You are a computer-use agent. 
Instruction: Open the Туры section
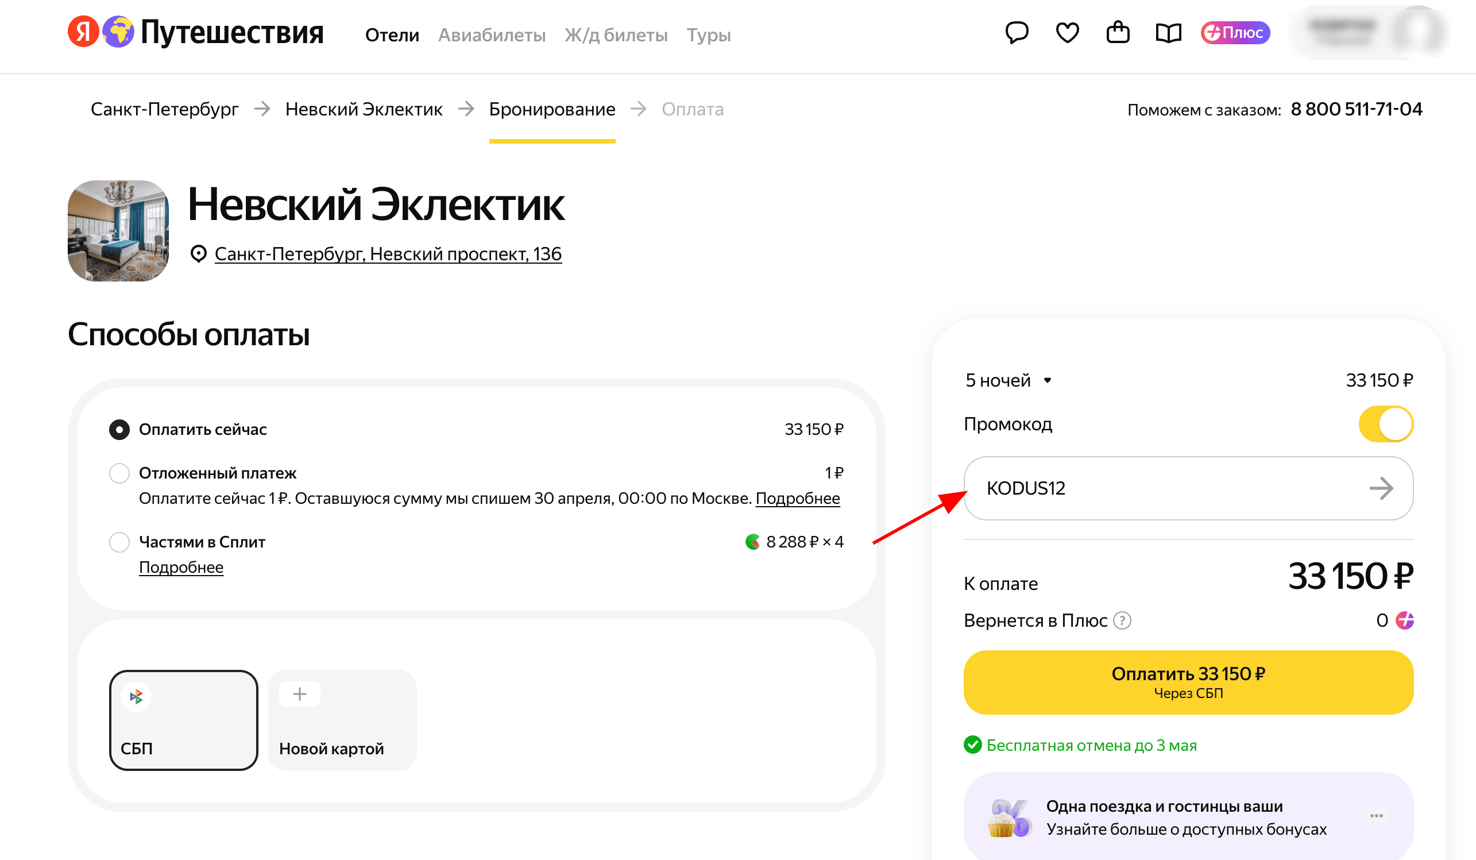coord(708,35)
